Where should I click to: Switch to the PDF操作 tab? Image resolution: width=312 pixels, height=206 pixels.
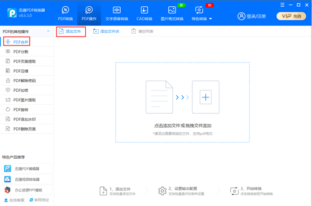point(89,14)
